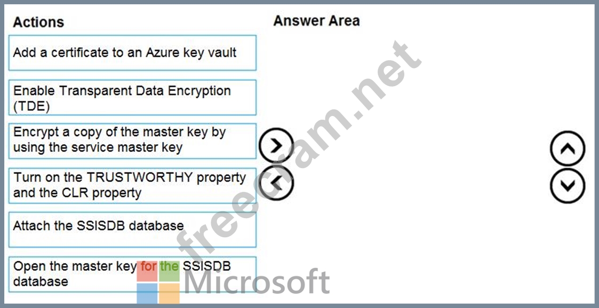Click the Answer Area heading
Image resolution: width=599 pixels, height=308 pixels.
[316, 21]
